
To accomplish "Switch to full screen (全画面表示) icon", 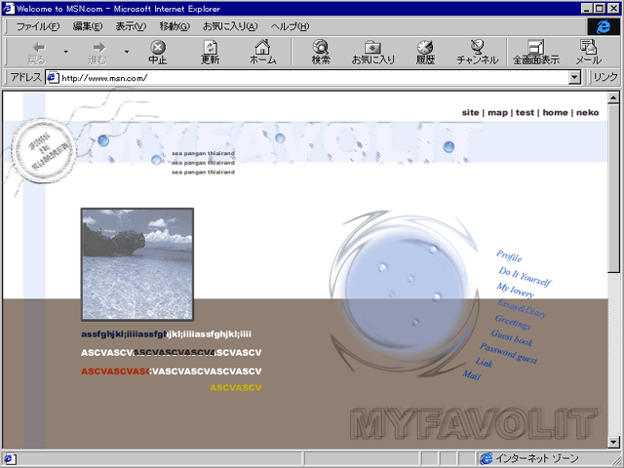I will pyautogui.click(x=536, y=52).
